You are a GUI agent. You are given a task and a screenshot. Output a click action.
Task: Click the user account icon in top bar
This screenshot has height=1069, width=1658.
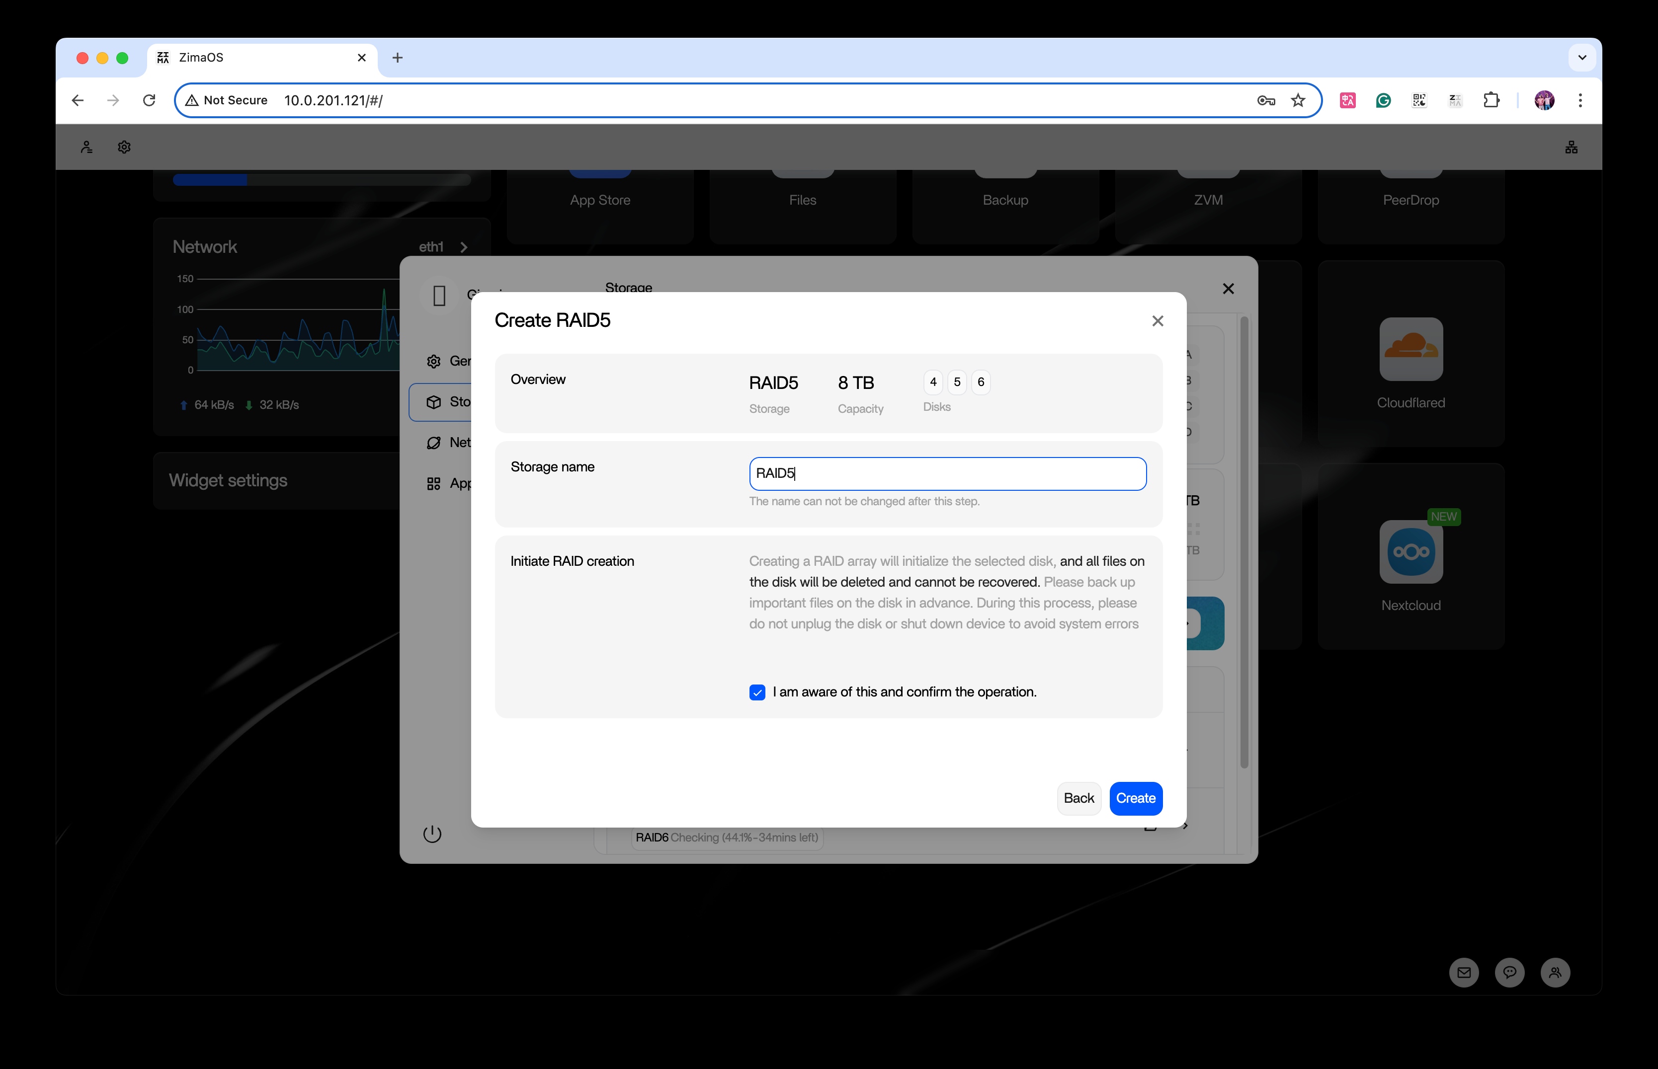coord(86,147)
